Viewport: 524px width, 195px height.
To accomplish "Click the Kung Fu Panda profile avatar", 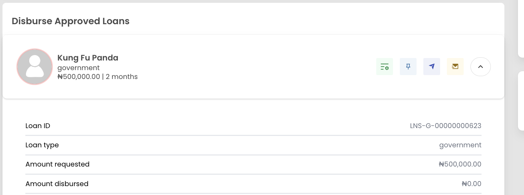I will (35, 67).
